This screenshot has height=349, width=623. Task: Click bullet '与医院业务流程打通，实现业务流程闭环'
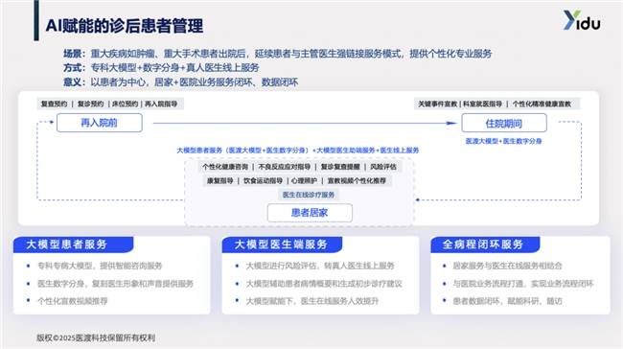(x=523, y=284)
